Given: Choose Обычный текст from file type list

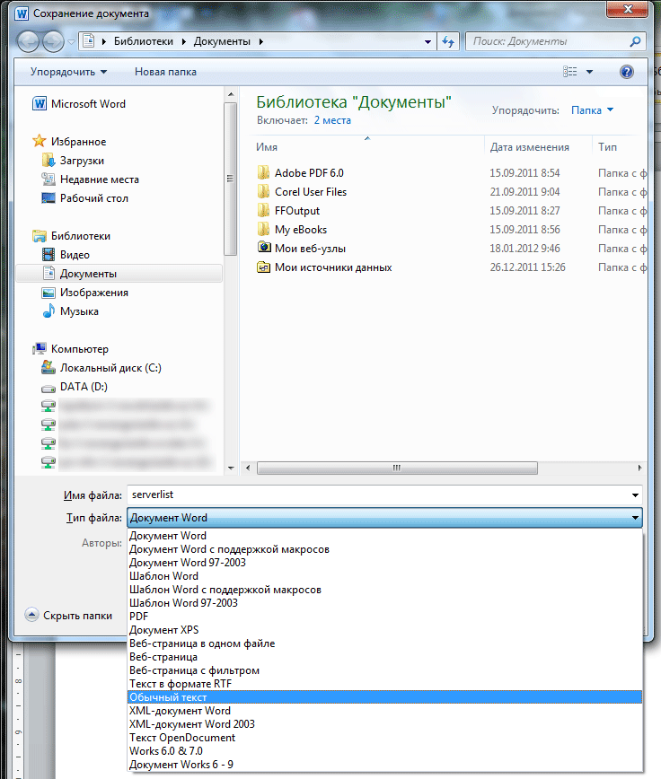Looking at the screenshot, I should (x=384, y=697).
